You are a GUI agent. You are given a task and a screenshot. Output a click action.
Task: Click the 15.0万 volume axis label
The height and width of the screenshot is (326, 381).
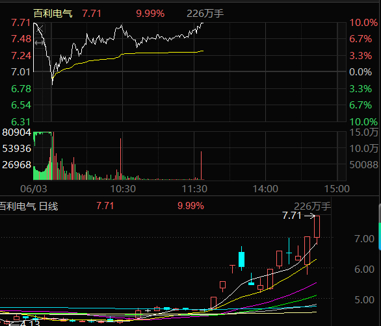point(363,132)
